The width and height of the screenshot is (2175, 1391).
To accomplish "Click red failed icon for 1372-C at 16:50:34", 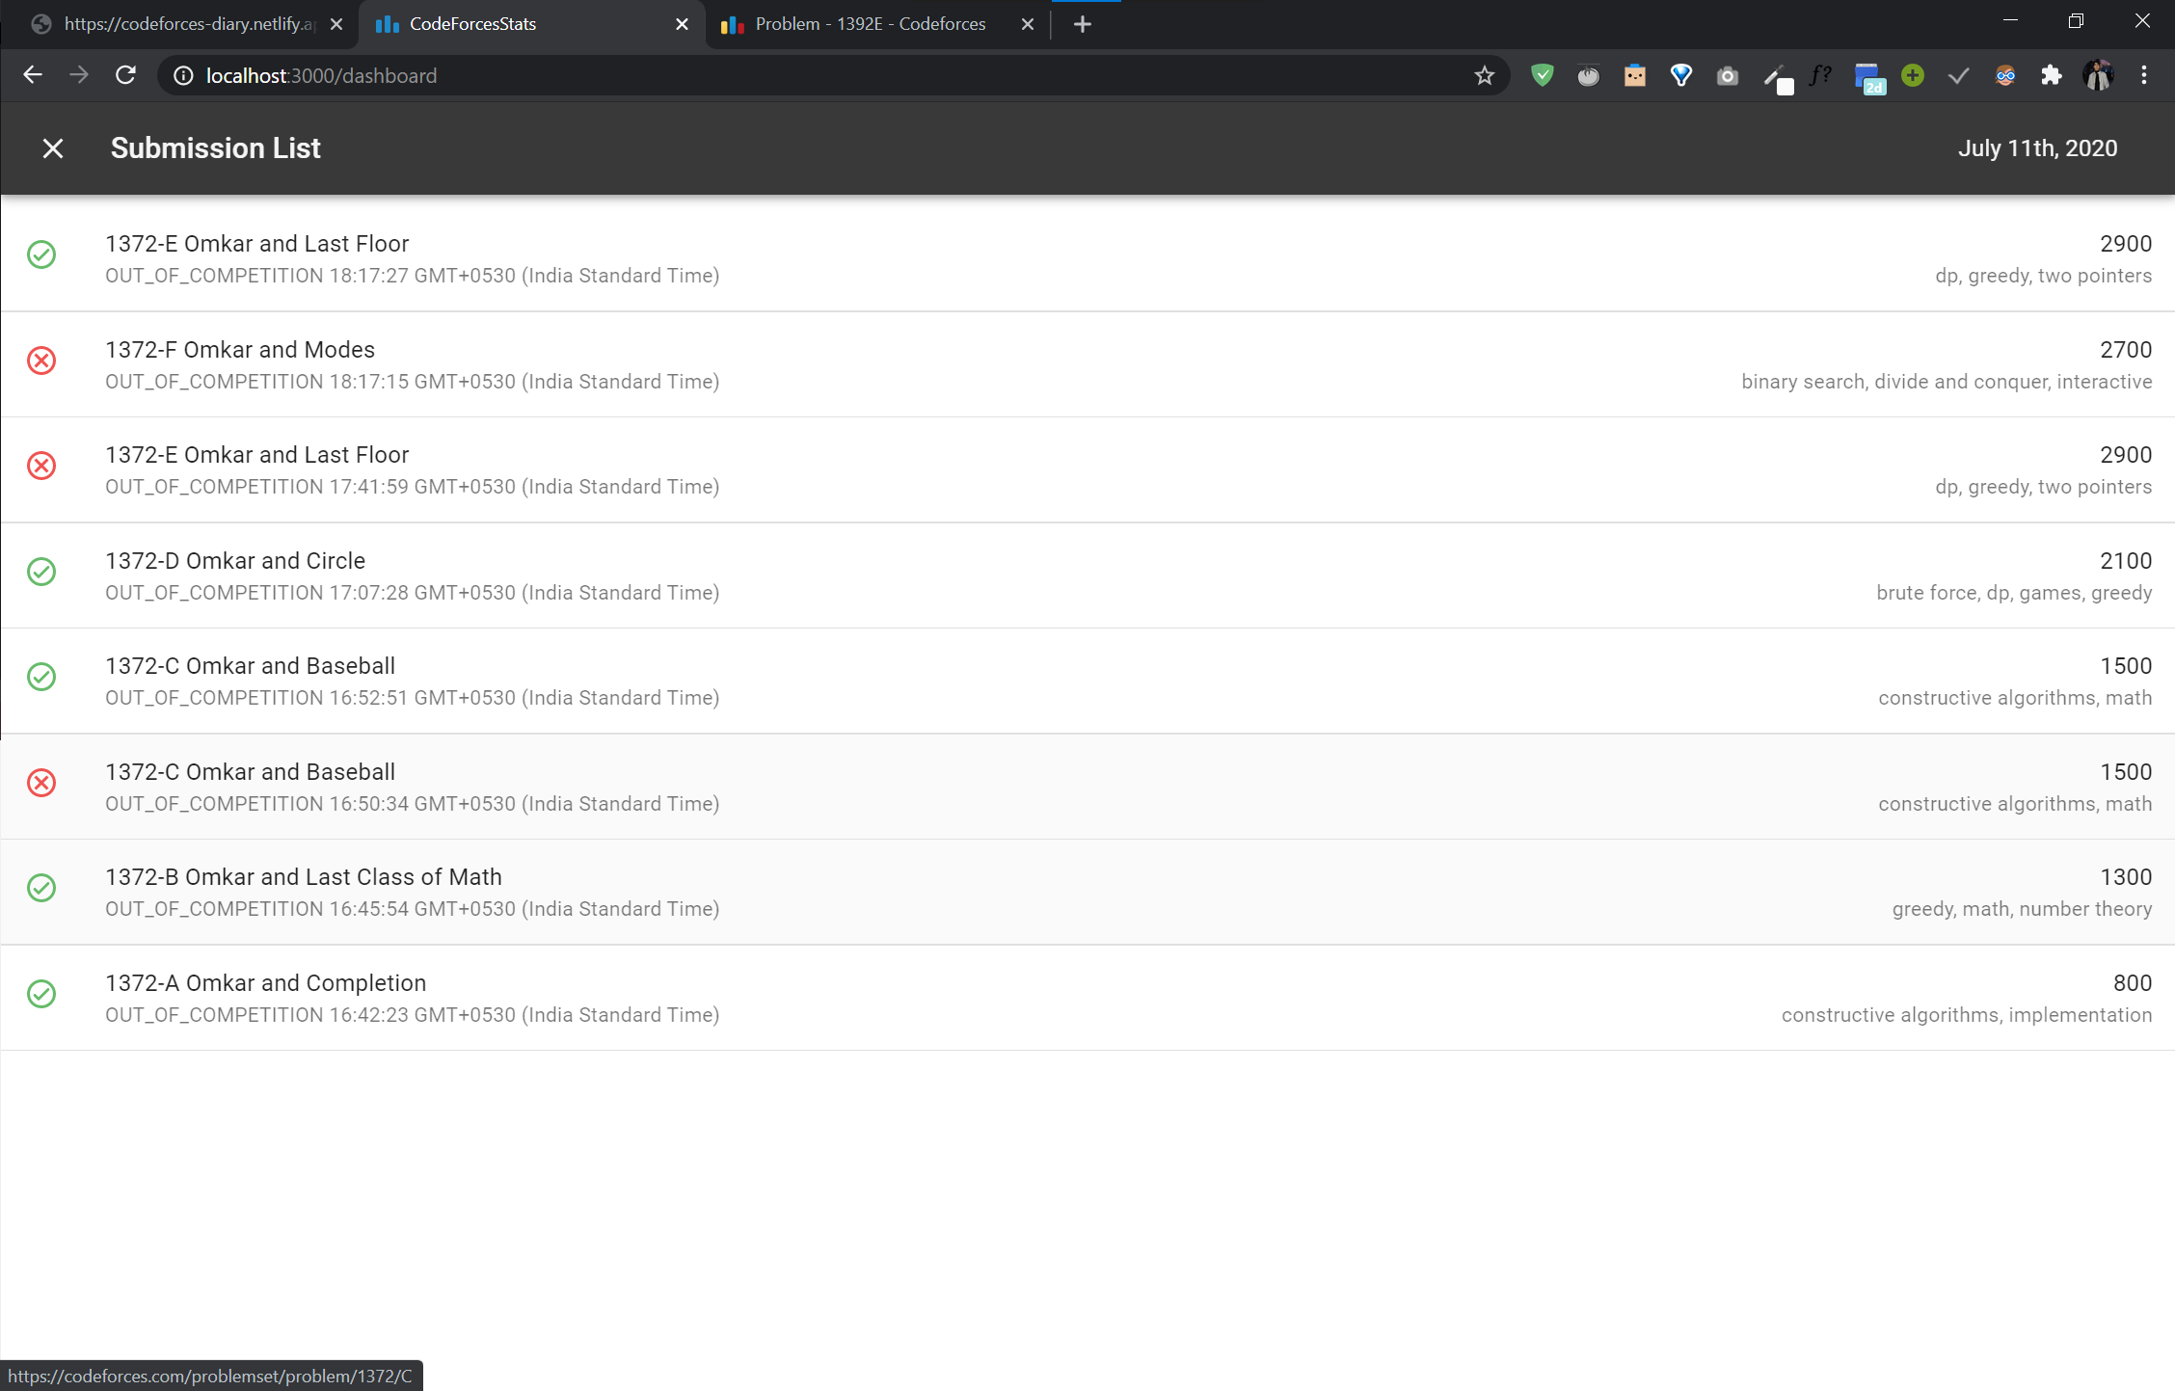I will click(x=41, y=783).
